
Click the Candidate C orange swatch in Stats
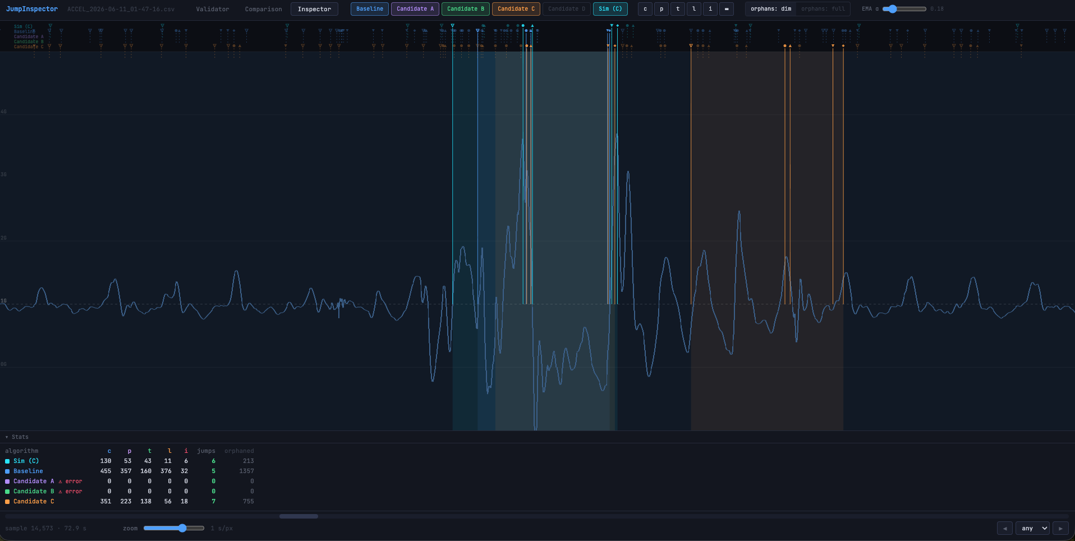(x=7, y=502)
